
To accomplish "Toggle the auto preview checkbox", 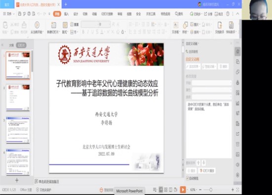I will tap(188, 178).
